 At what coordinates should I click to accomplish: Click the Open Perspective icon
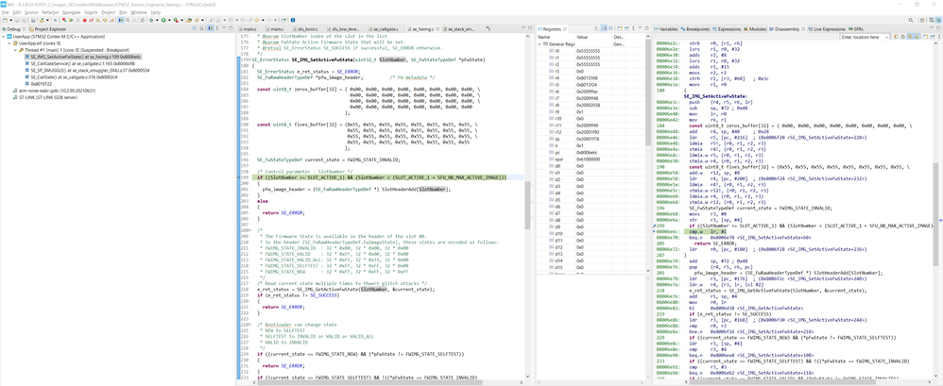point(922,20)
